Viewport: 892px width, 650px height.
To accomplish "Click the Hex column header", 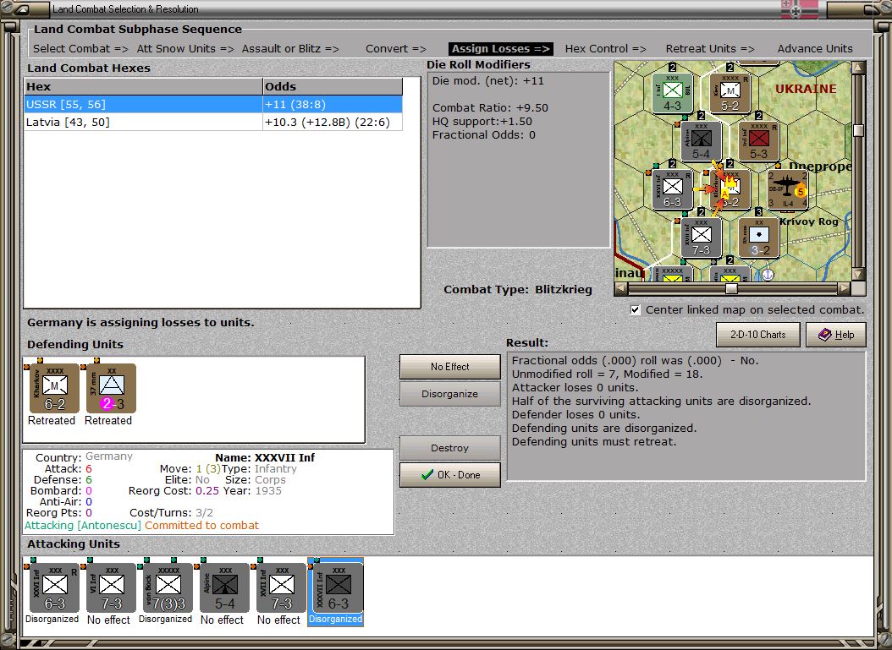I will (143, 87).
